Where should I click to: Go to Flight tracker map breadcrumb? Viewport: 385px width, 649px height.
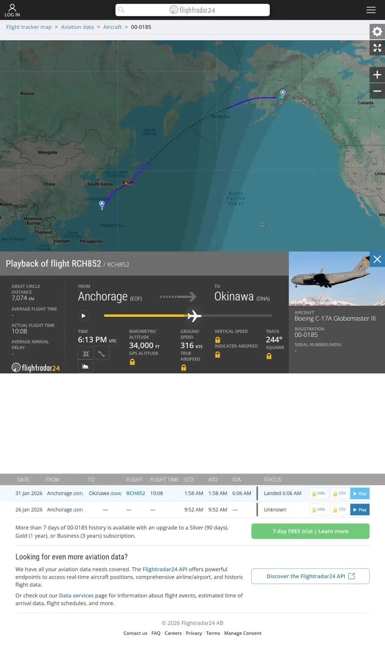[29, 27]
